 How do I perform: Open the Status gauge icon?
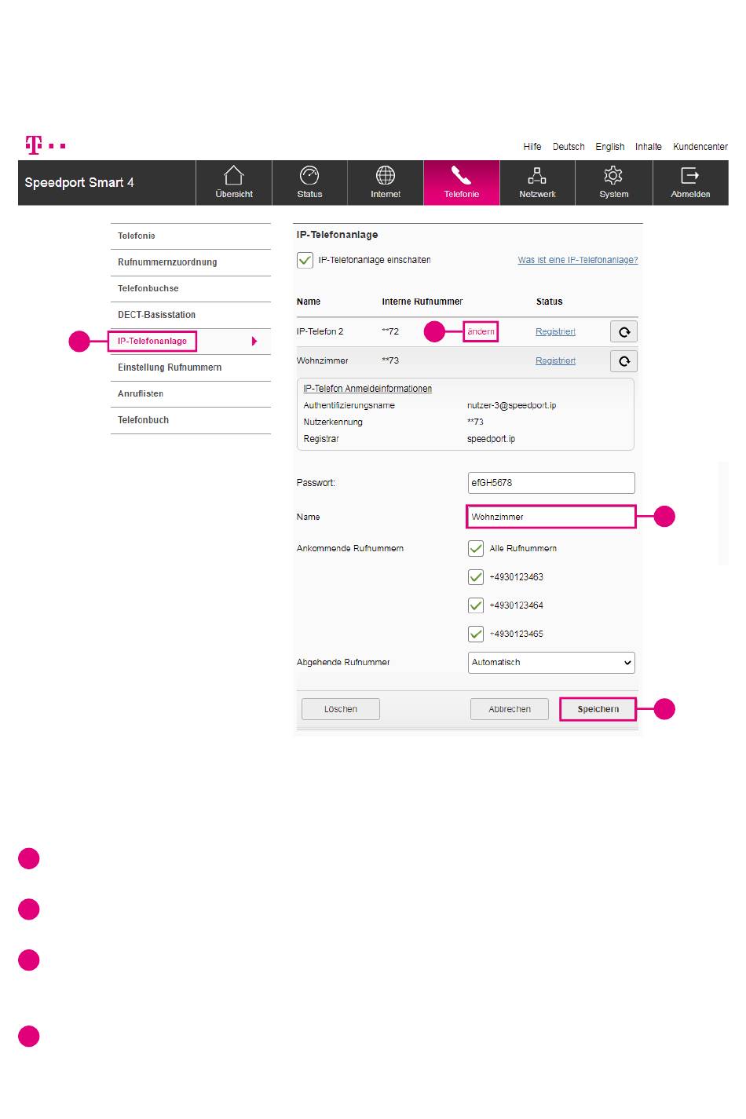point(309,175)
